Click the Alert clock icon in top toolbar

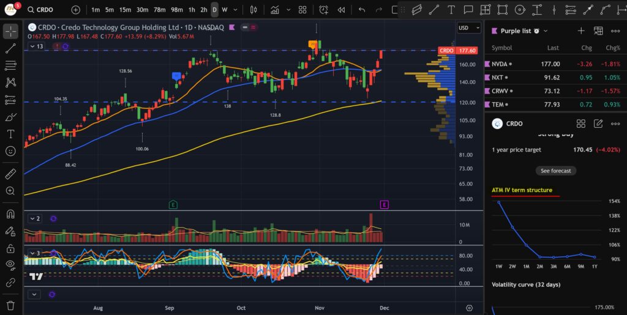tap(323, 10)
